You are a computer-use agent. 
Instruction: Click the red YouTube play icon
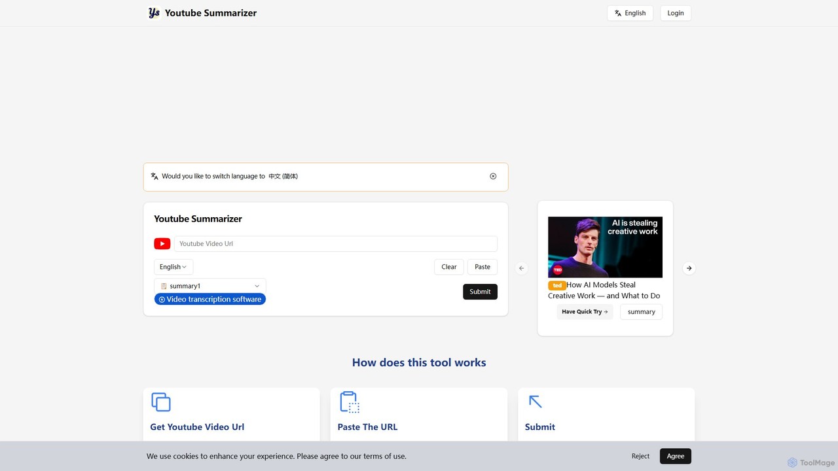pyautogui.click(x=162, y=244)
